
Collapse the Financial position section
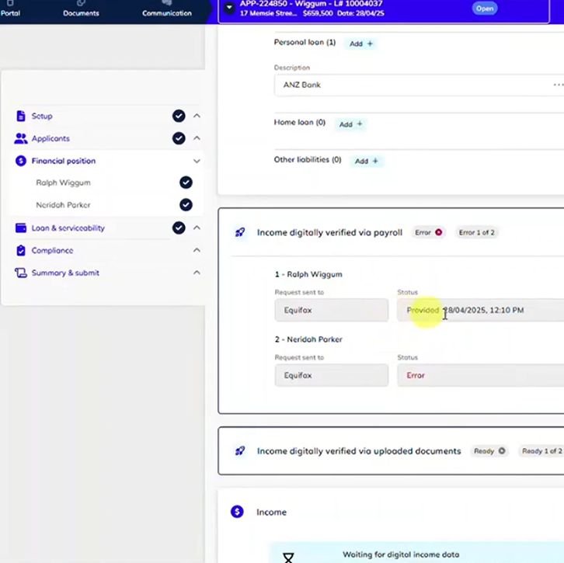[x=197, y=162]
